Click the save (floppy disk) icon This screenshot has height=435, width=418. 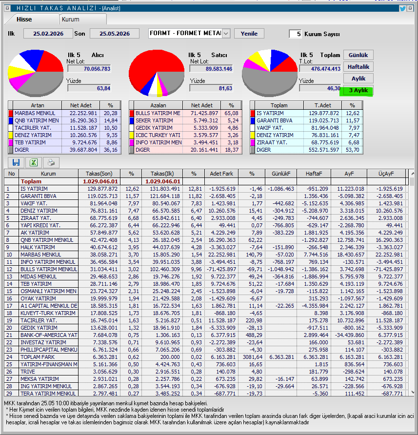[x=16, y=162]
